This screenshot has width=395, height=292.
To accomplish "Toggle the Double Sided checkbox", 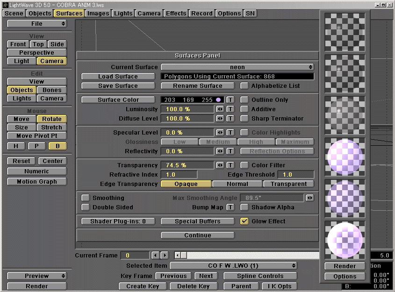I will pos(86,207).
